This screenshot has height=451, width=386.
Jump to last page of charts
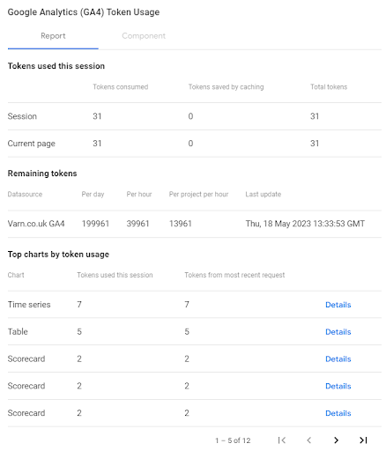(363, 440)
